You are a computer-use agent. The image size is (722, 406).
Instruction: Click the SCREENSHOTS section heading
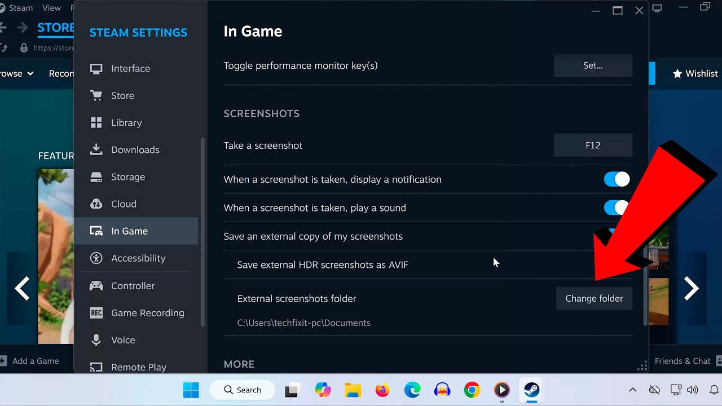coord(262,113)
